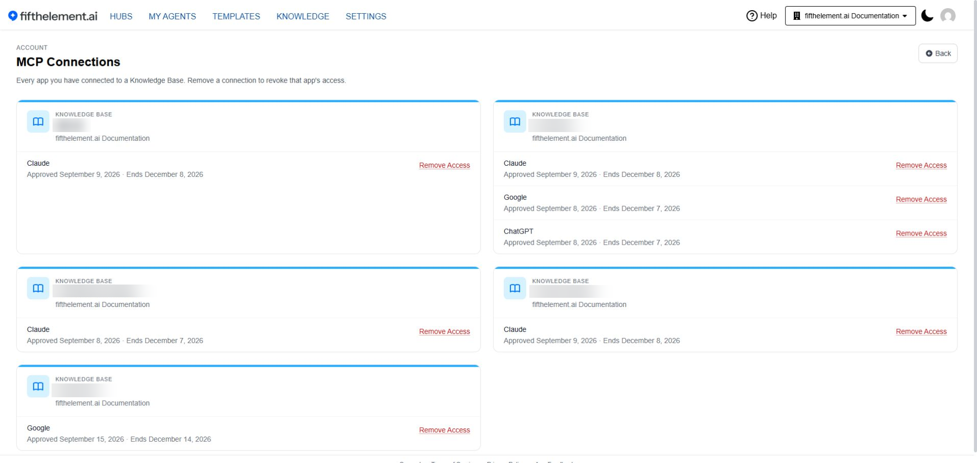This screenshot has height=463, width=977.
Task: Open the HUBS menu item
Action: click(121, 16)
